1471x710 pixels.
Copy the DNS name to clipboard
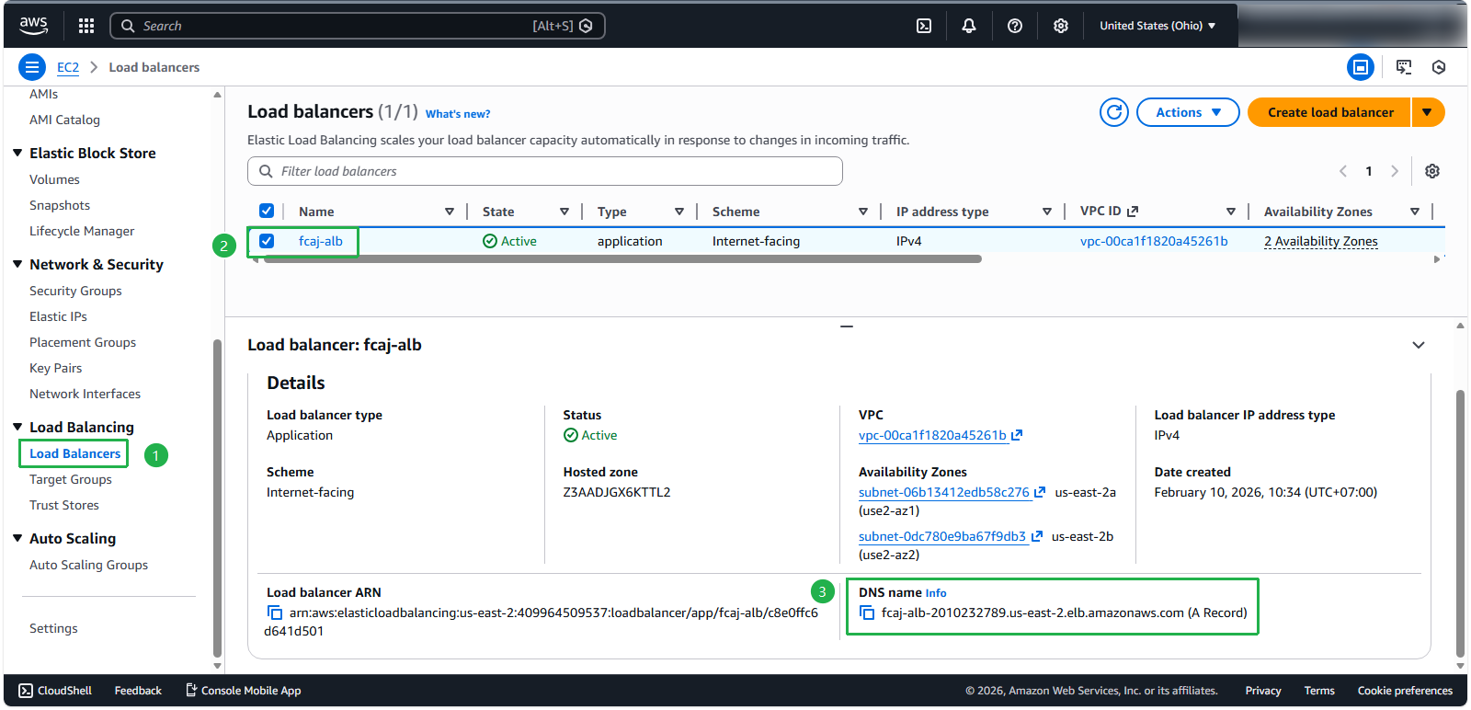click(x=867, y=613)
